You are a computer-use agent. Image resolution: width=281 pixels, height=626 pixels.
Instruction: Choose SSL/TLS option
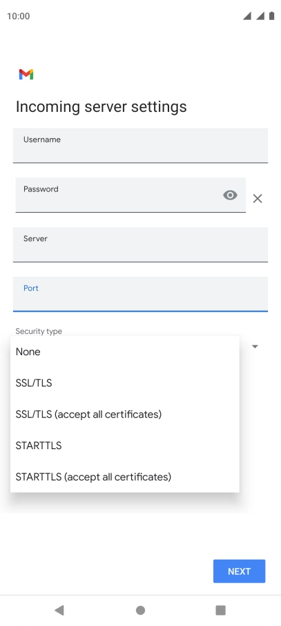tap(124, 383)
